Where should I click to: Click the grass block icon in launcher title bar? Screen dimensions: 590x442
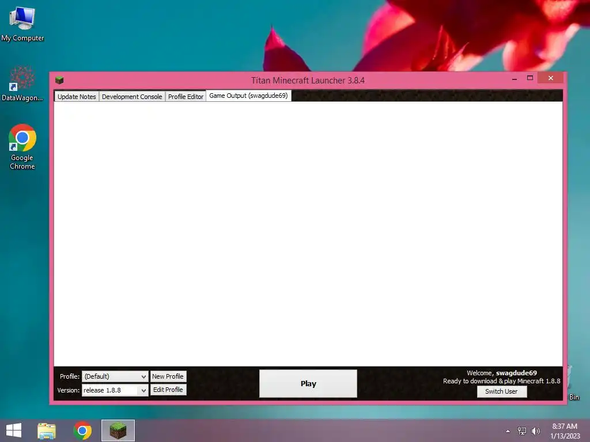point(59,80)
